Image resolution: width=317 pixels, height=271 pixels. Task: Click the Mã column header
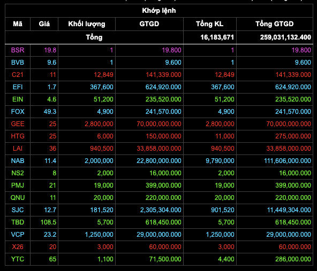(x=18, y=24)
